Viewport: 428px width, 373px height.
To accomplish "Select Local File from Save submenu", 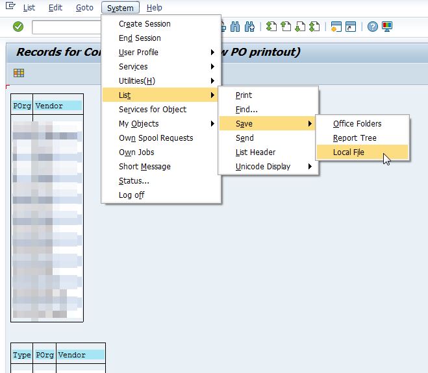I will pos(349,152).
